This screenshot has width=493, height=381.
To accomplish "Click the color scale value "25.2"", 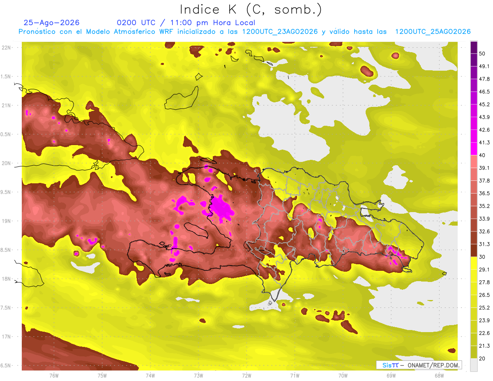I will click(484, 307).
